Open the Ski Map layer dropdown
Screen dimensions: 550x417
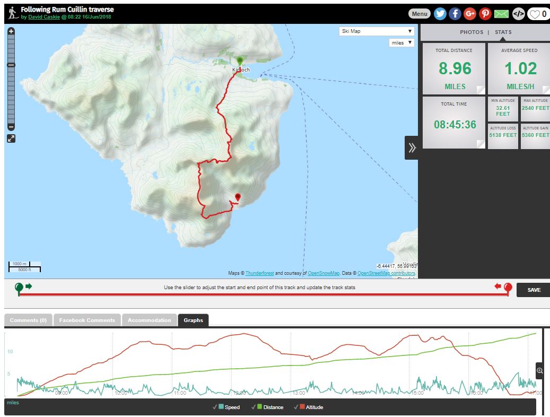point(377,31)
